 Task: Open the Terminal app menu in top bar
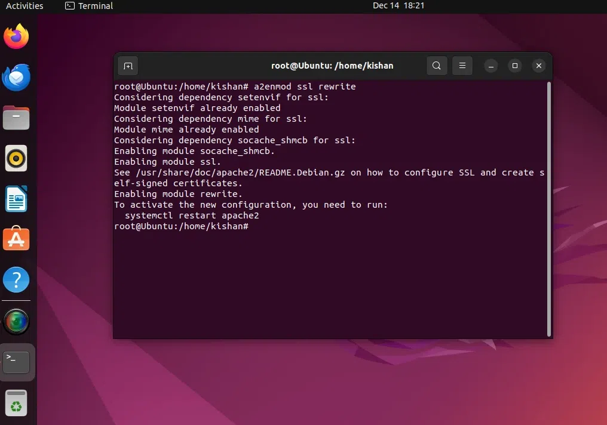point(89,6)
